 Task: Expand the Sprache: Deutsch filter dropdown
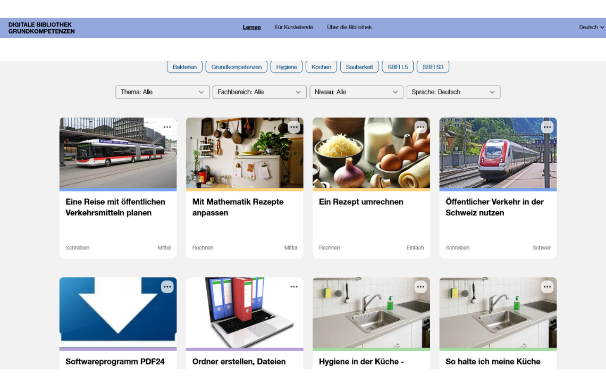[x=453, y=92]
